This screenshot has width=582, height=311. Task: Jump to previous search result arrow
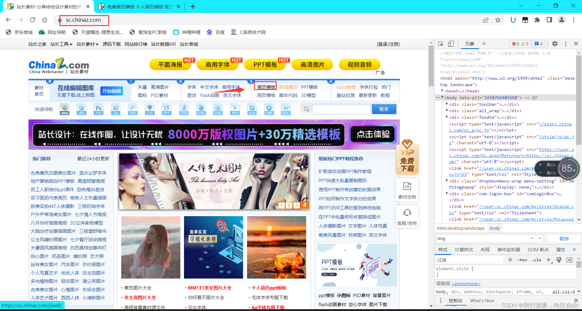coord(532,239)
